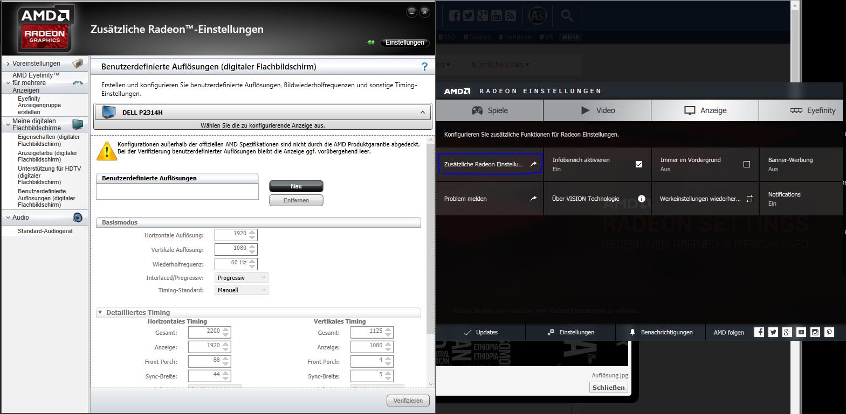Uncheck the Infobereich aktivieren checkbox
This screenshot has height=414, width=846.
click(639, 164)
